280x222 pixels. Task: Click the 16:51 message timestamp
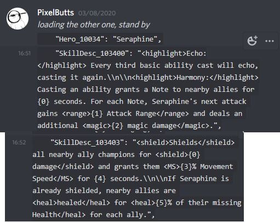pos(25,53)
